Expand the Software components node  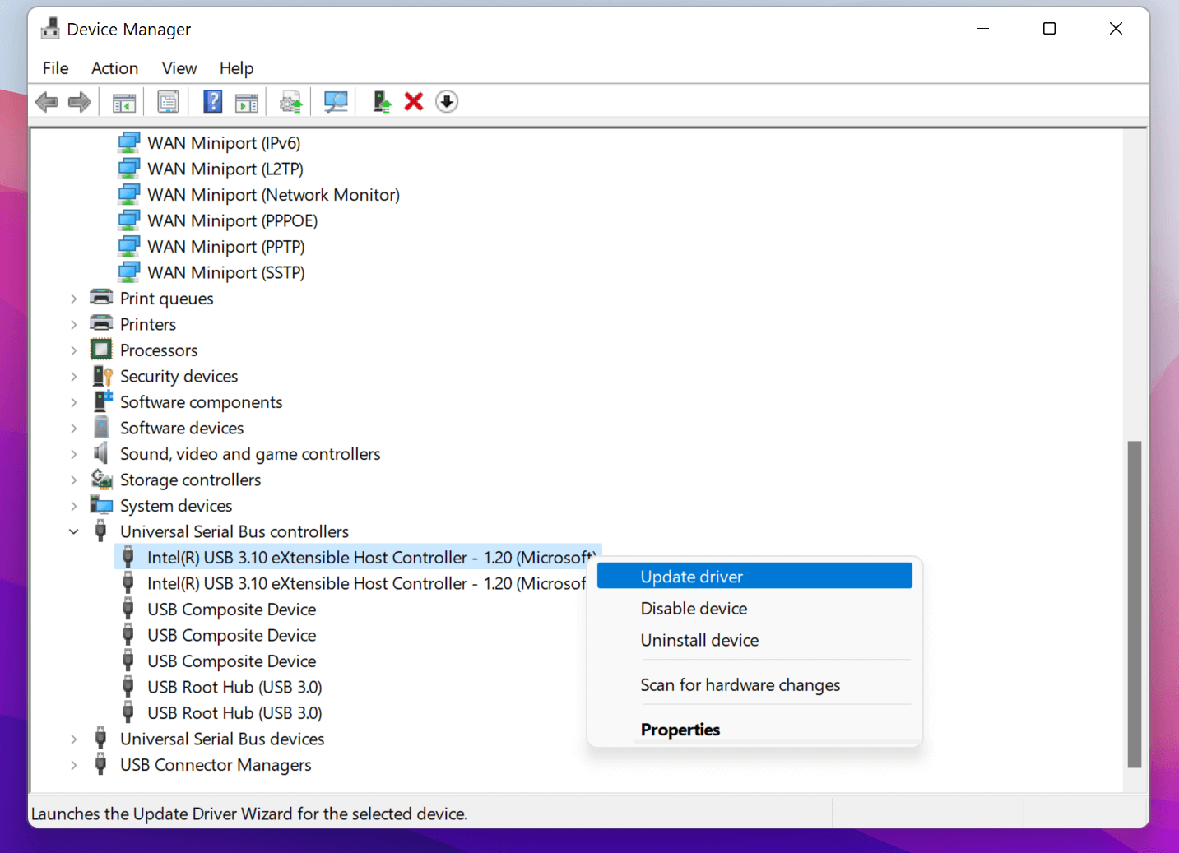point(73,402)
